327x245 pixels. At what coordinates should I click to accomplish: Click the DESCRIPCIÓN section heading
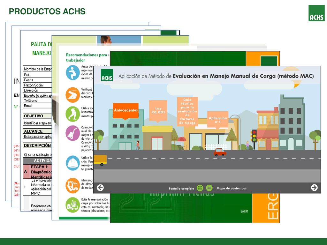tap(37, 145)
